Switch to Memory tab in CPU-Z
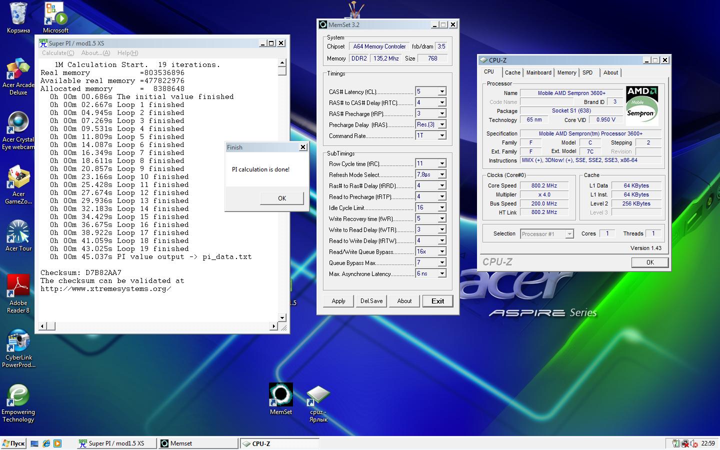The height and width of the screenshot is (450, 720). (x=566, y=72)
